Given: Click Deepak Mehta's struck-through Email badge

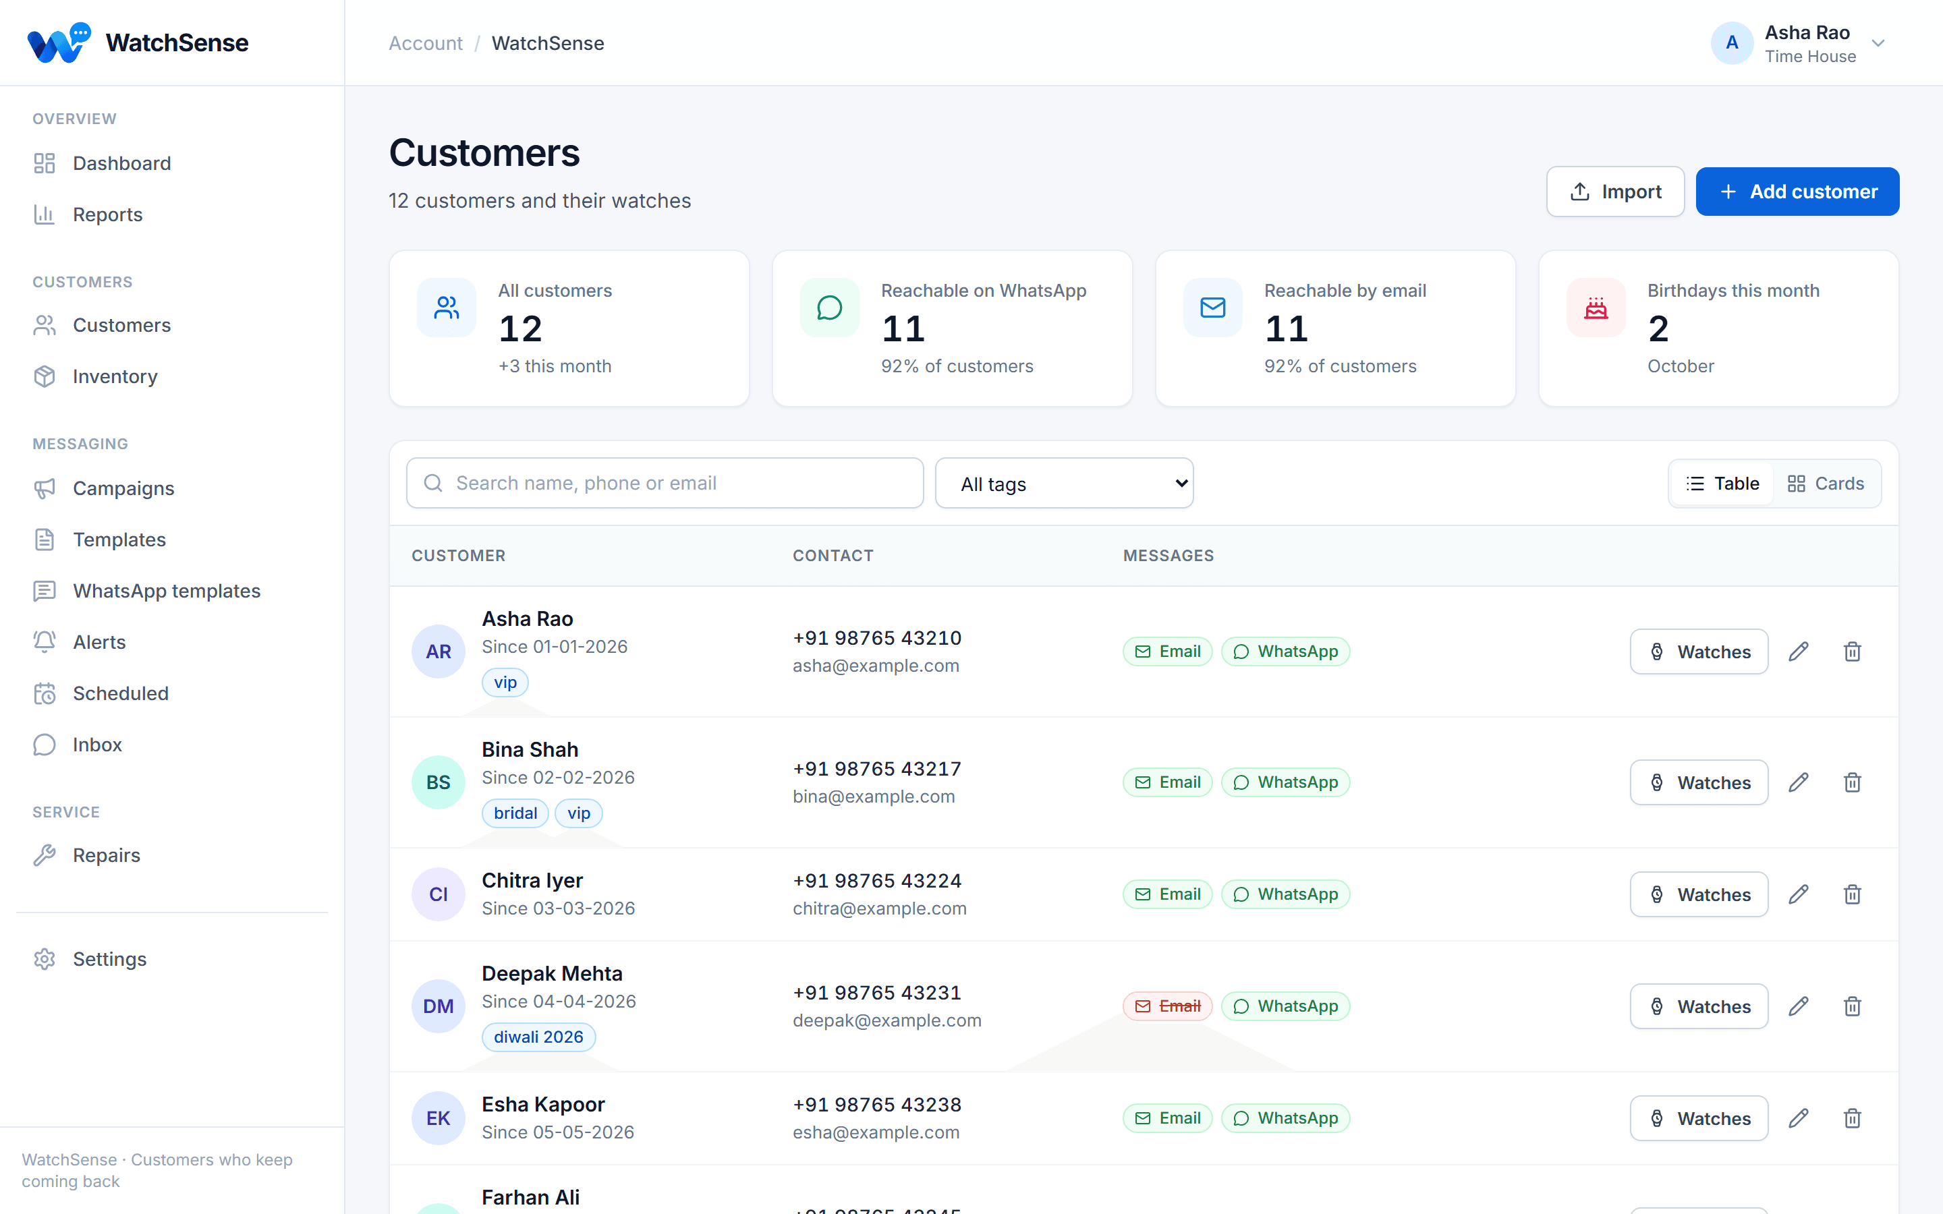Looking at the screenshot, I should (x=1167, y=1006).
